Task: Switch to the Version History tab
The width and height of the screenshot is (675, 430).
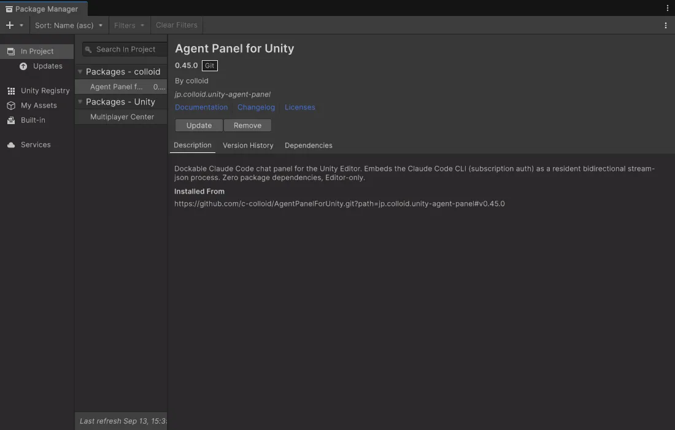Action: click(248, 146)
